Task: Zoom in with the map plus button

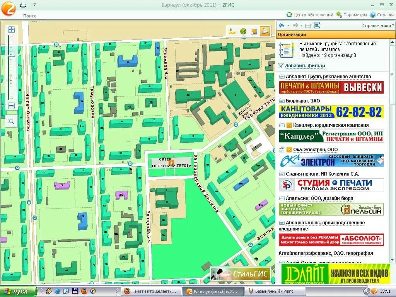Action: (x=11, y=29)
